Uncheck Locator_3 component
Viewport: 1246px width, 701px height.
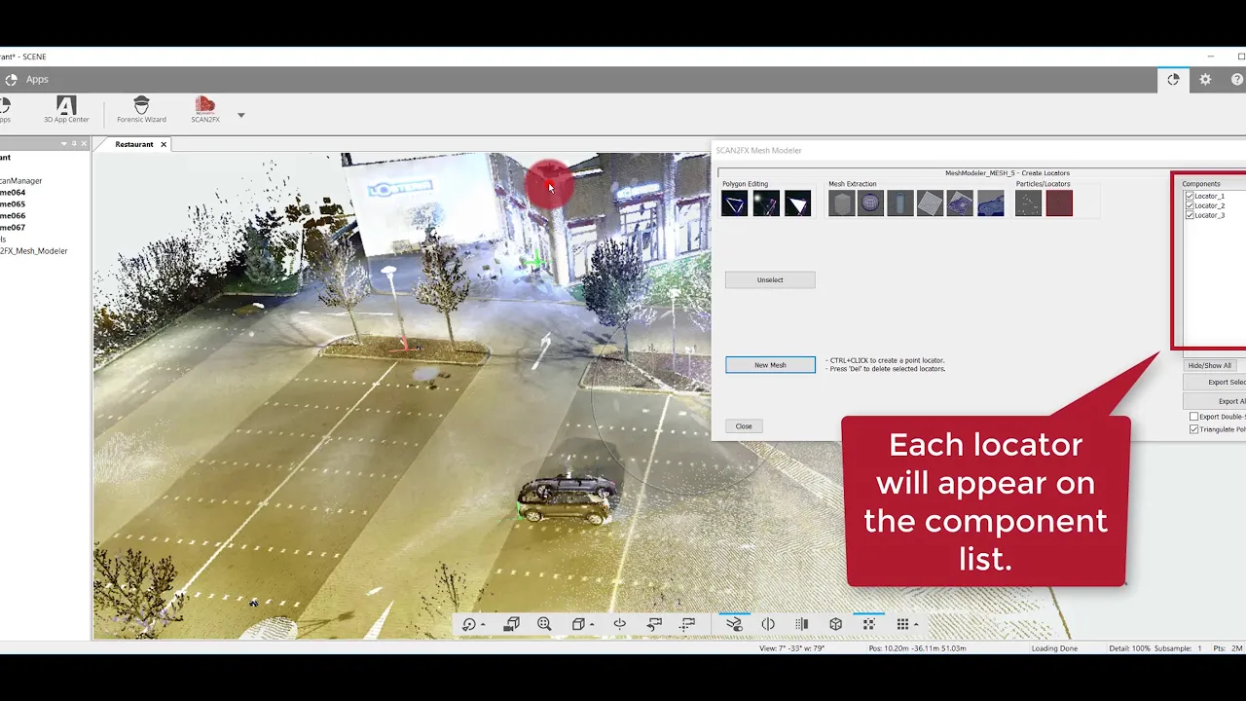1190,215
